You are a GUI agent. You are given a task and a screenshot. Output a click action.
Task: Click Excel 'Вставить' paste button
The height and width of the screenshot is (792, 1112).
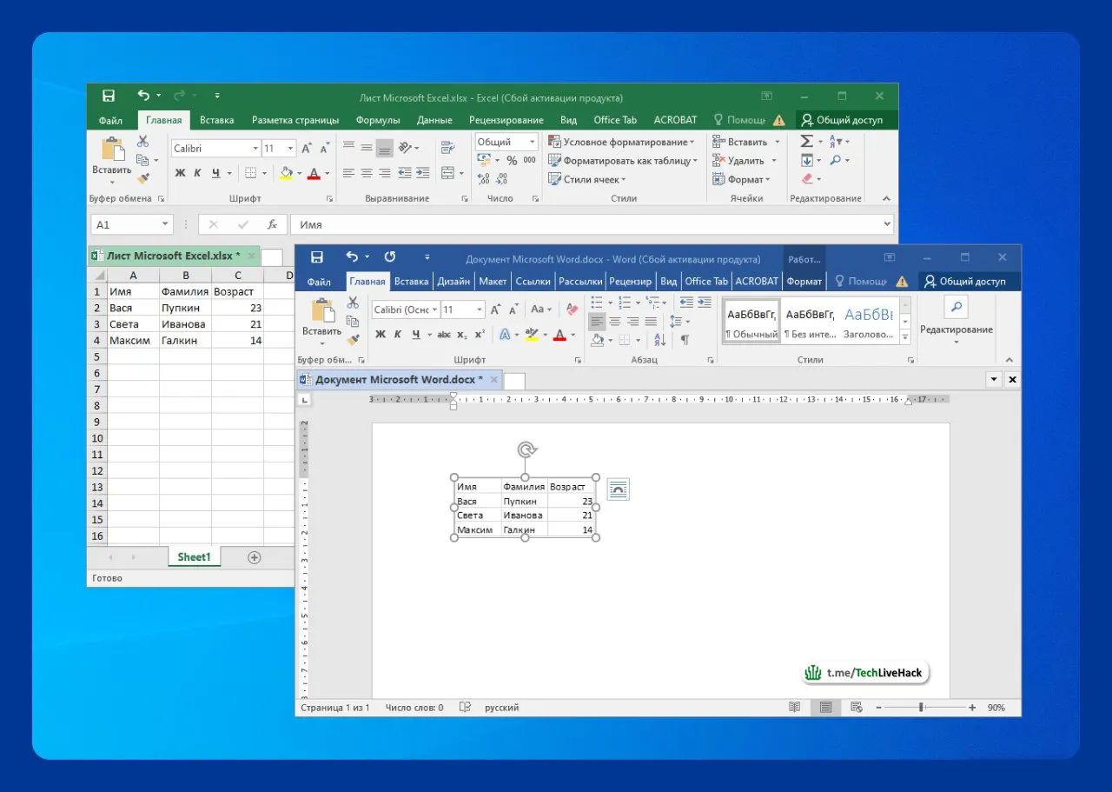pyautogui.click(x=112, y=159)
